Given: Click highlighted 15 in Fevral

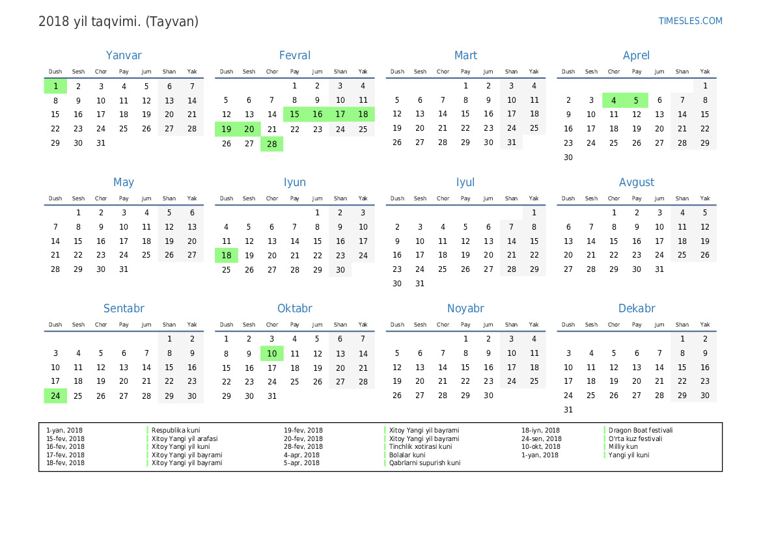Looking at the screenshot, I should pos(295,114).
